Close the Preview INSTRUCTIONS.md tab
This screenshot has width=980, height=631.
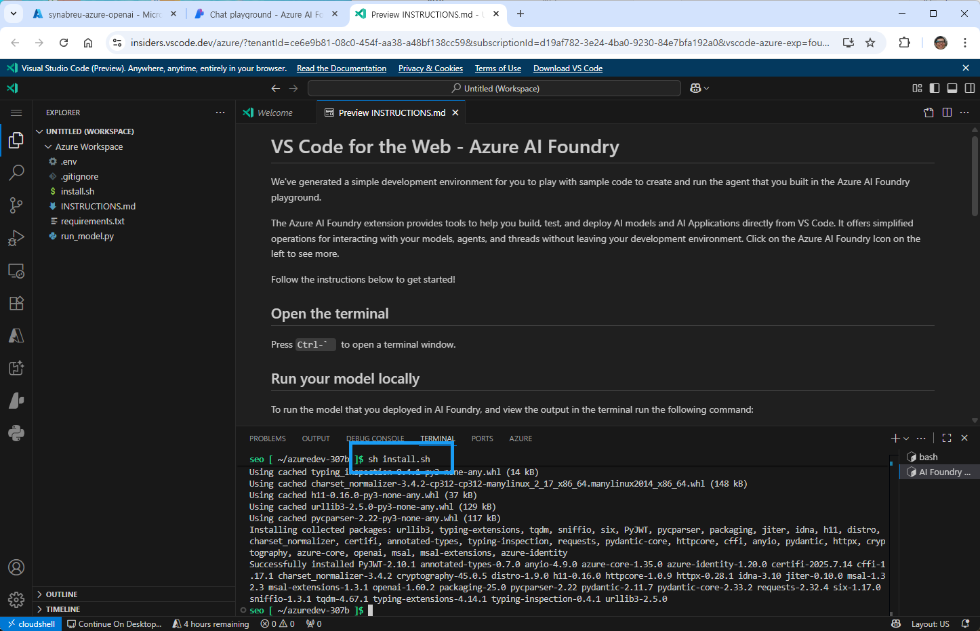(x=455, y=113)
